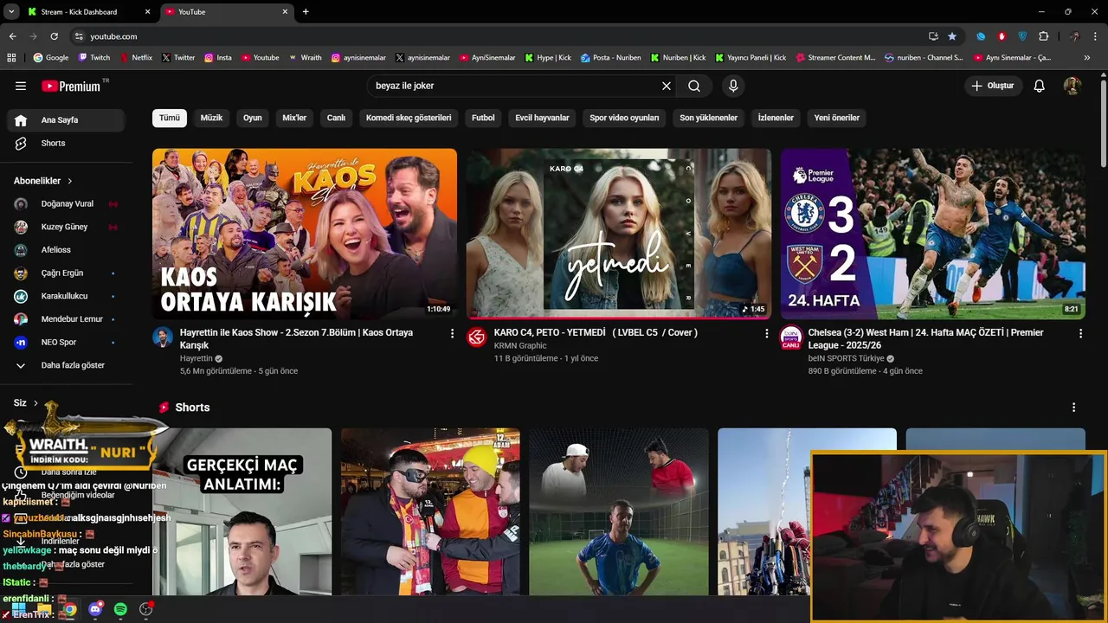
Task: Select the İzlenenler chip
Action: (x=776, y=118)
